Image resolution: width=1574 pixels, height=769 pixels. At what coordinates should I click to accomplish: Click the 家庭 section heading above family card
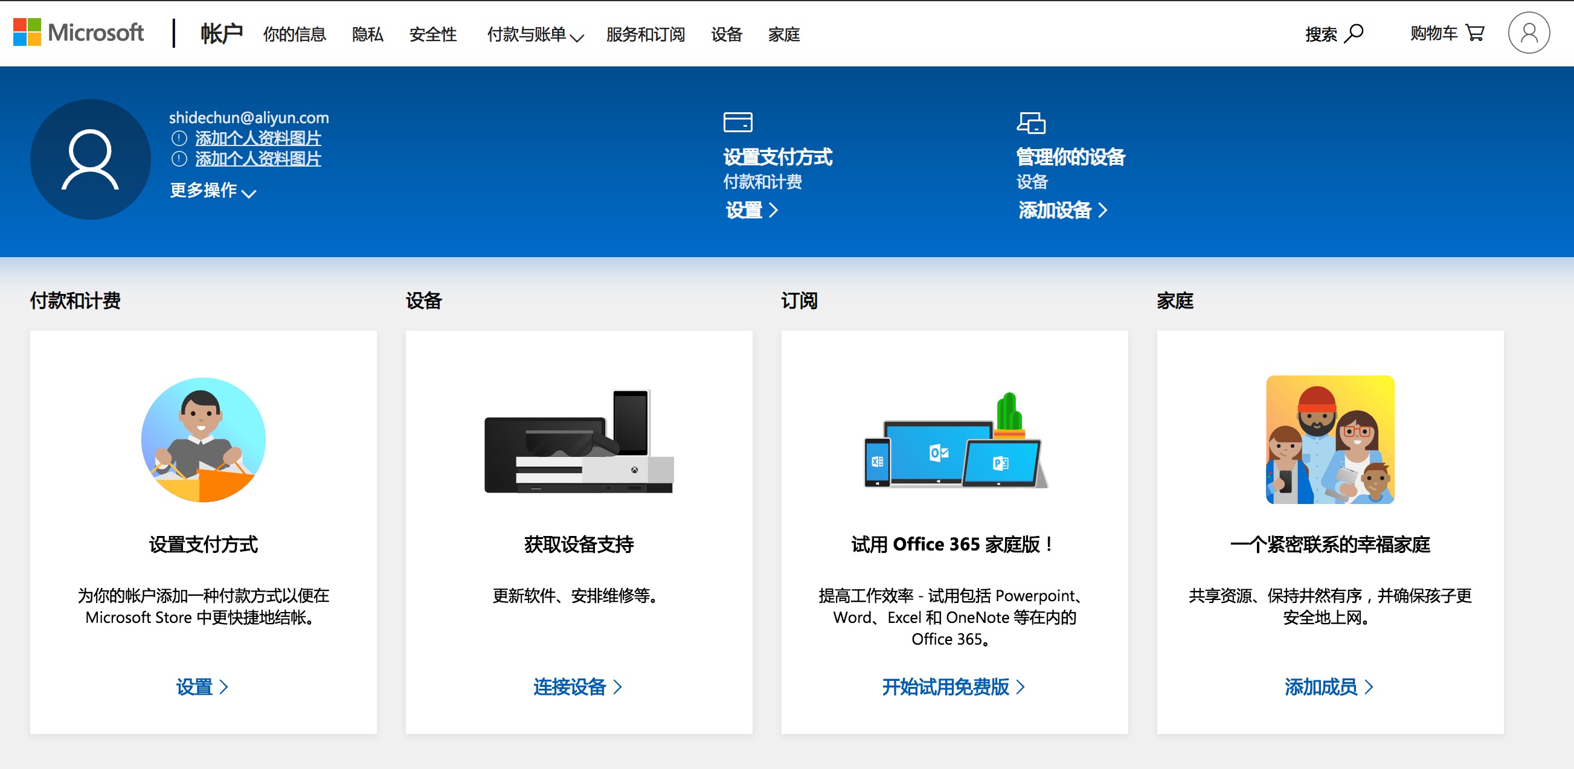coord(1175,301)
